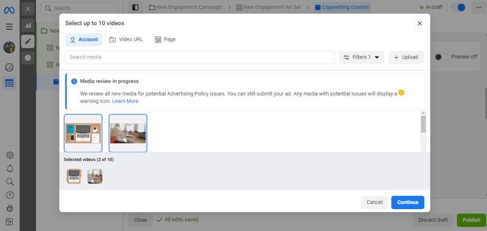Open the Learn More link
This screenshot has width=487, height=231.
(125, 101)
